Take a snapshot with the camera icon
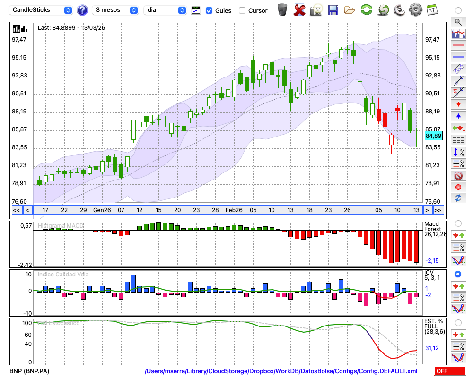The image size is (473, 378). click(315, 10)
